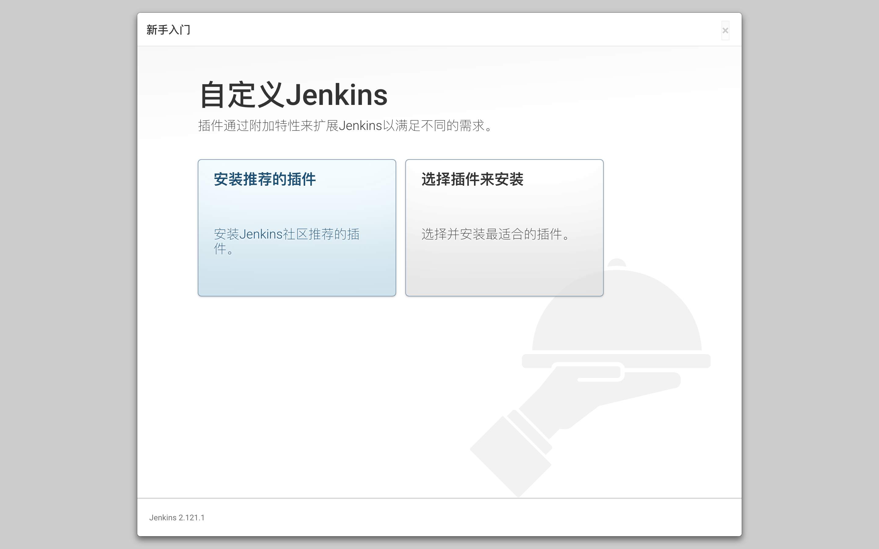Click the 安装Jenkins社区推荐的插件 description text
The width and height of the screenshot is (879, 549).
[x=286, y=235]
